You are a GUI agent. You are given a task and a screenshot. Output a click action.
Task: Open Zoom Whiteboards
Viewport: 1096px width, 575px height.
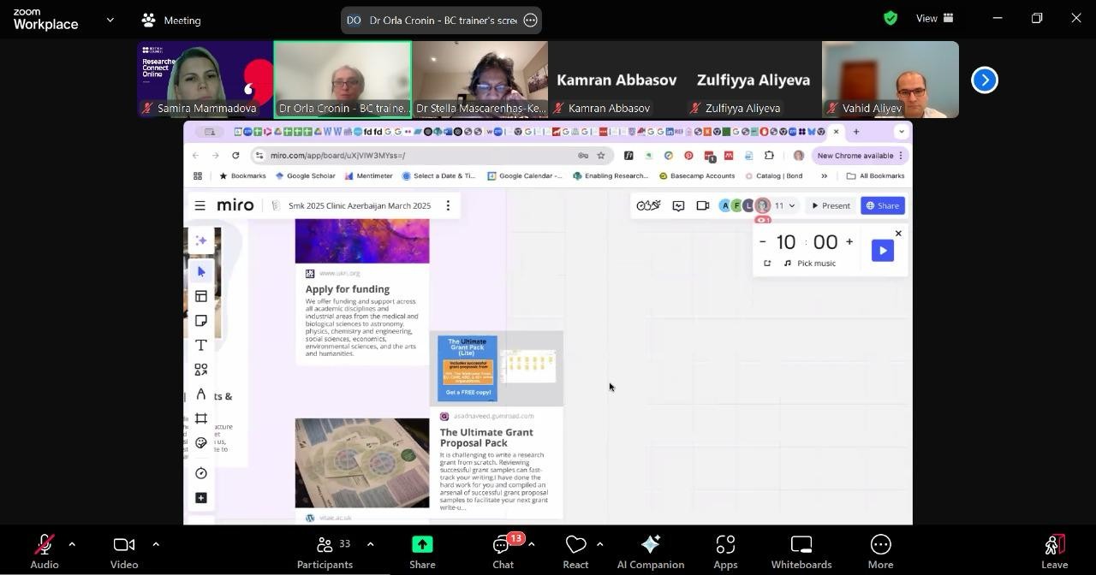(x=801, y=551)
